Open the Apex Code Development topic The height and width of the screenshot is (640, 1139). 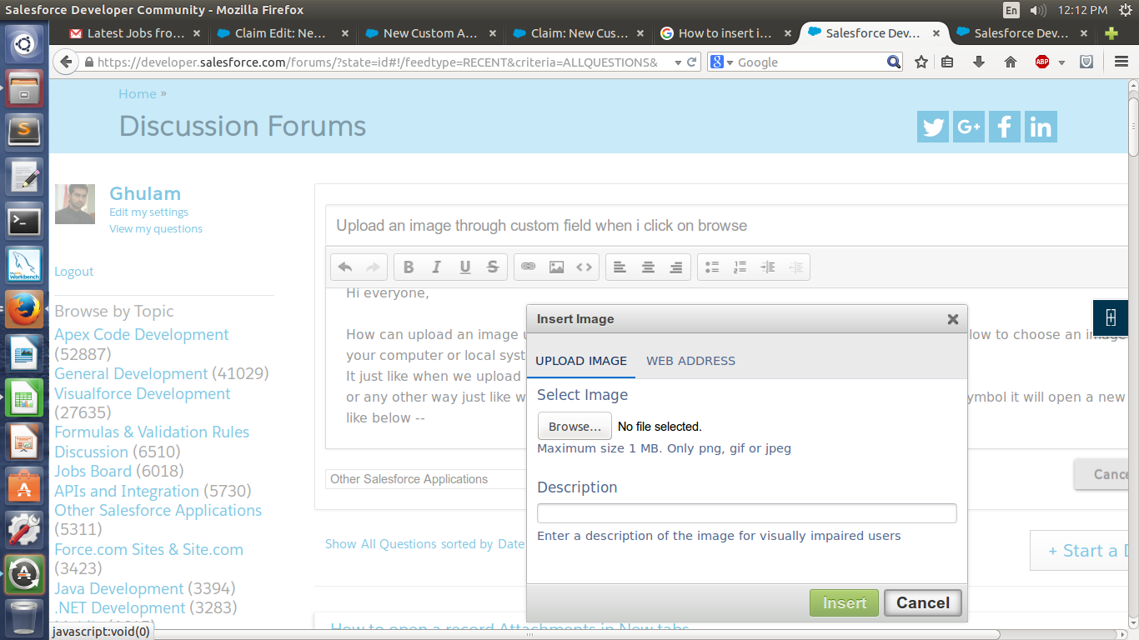[142, 335]
